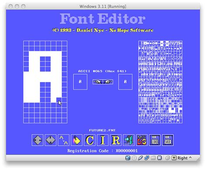Click the FUTURE2.FNT file name
Screen dimensions: 206x170
[x=103, y=131]
